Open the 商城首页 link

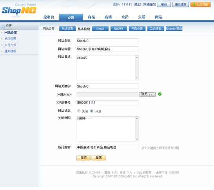(x=149, y=5)
